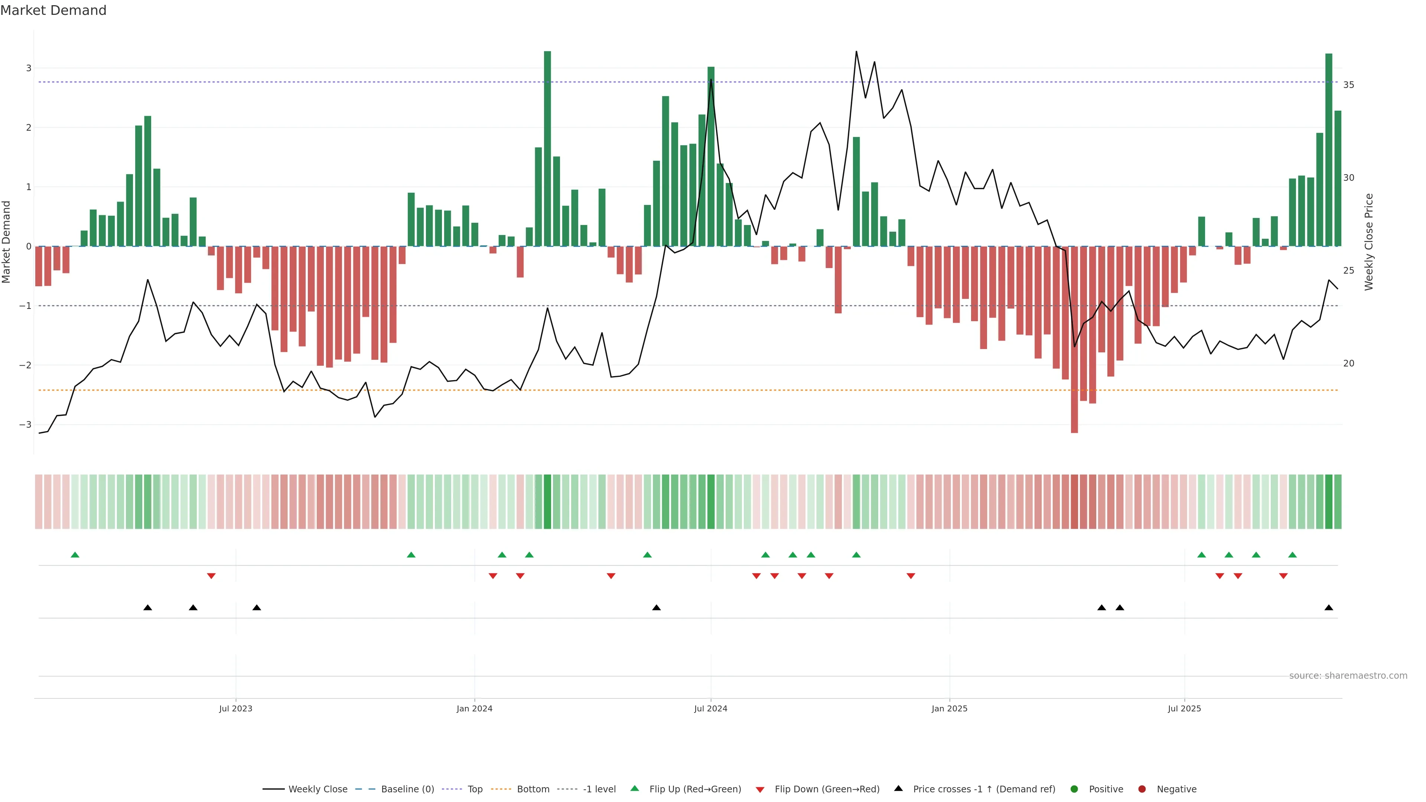Click the red Negative legend dot
The height and width of the screenshot is (802, 1426).
point(1142,789)
